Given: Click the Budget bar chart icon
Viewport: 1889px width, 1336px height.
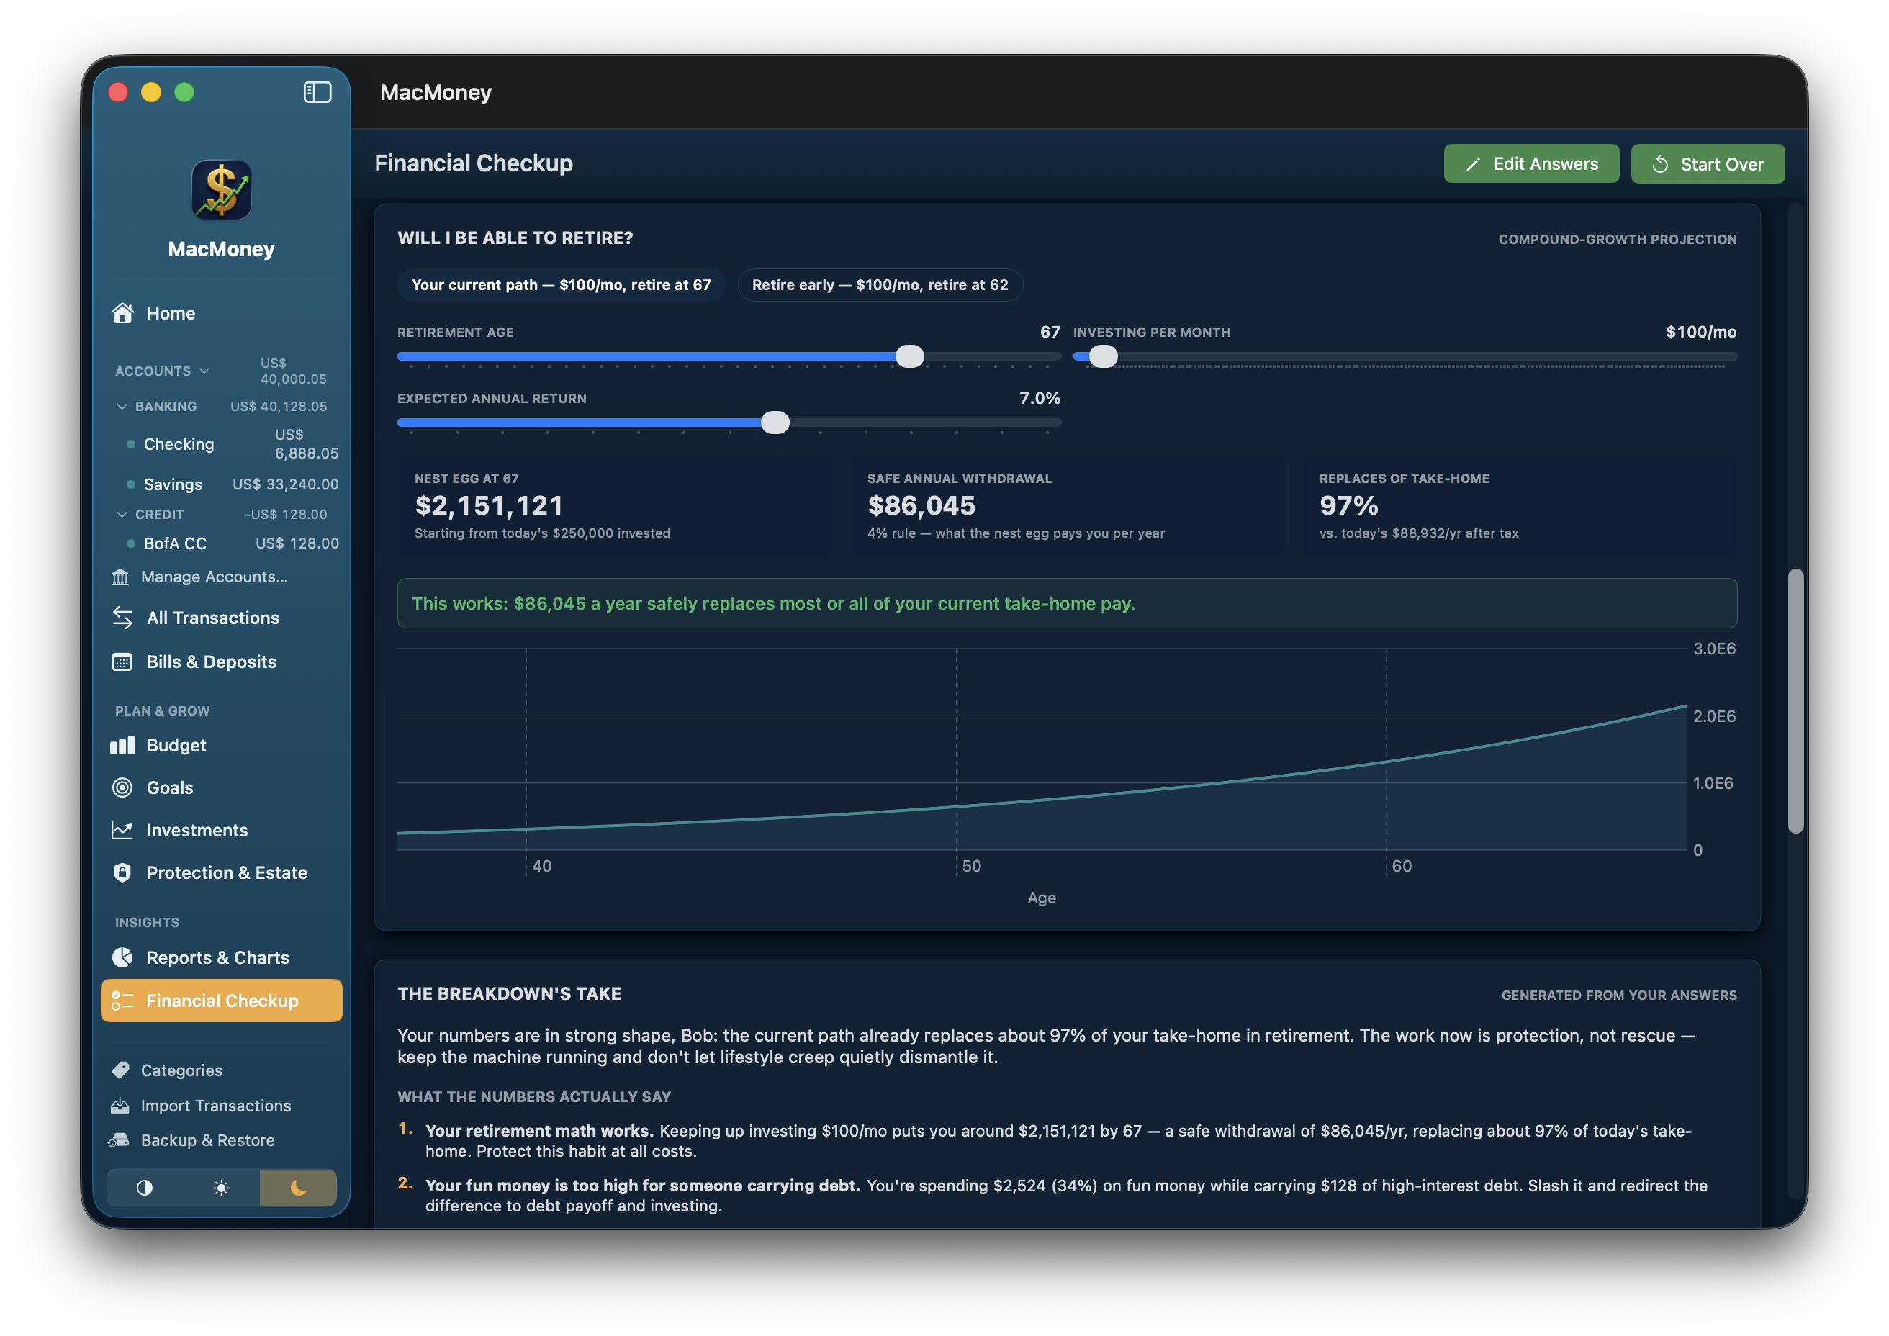Looking at the screenshot, I should [122, 745].
